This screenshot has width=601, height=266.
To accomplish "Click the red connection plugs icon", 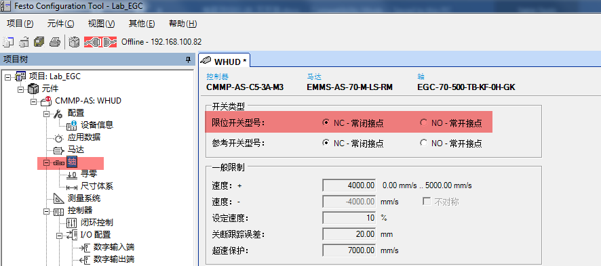I will [100, 42].
